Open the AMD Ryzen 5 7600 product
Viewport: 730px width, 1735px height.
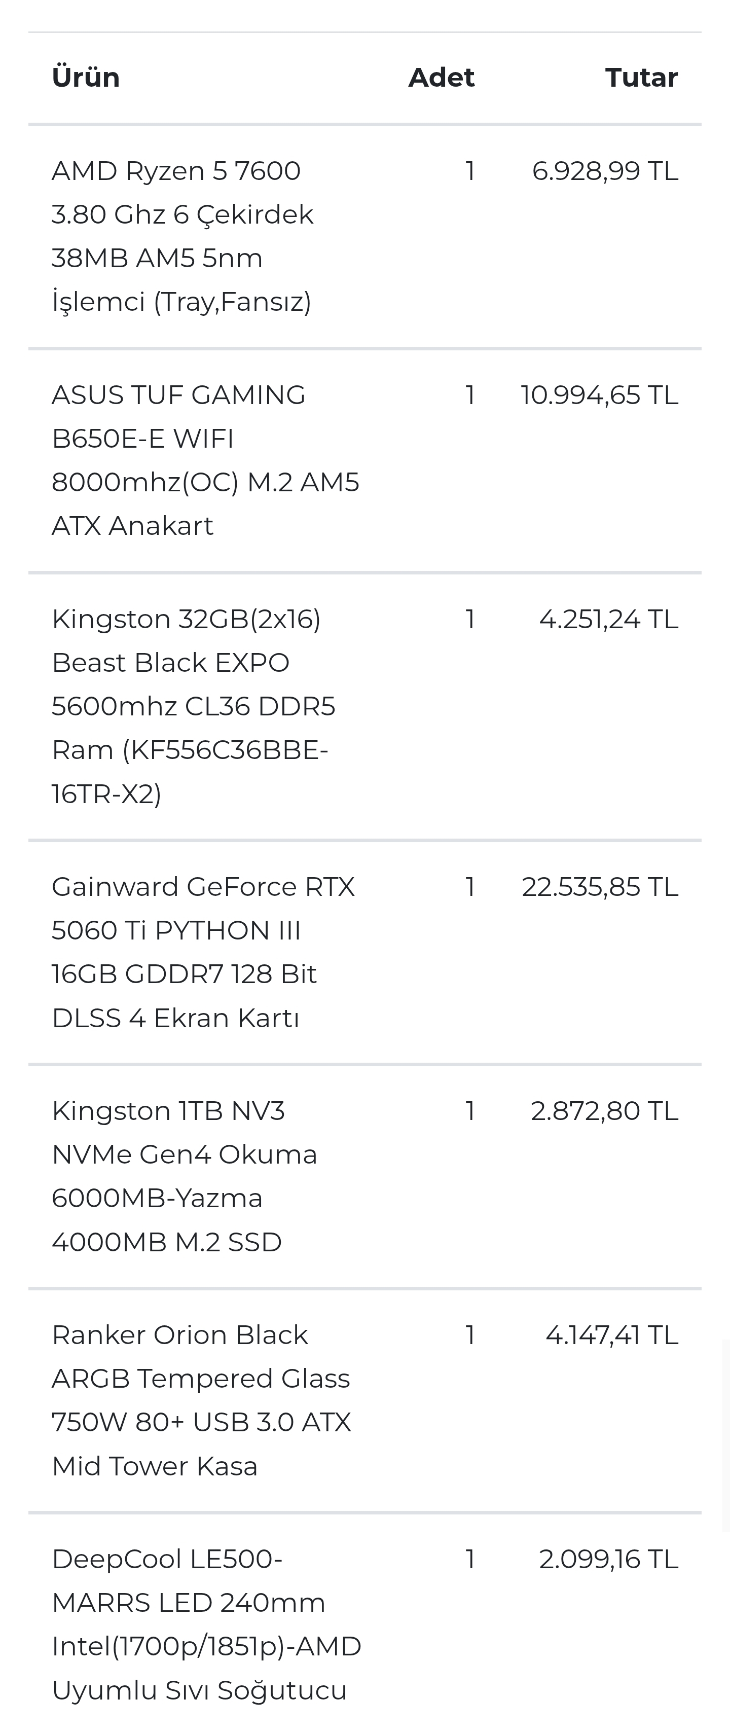click(182, 236)
